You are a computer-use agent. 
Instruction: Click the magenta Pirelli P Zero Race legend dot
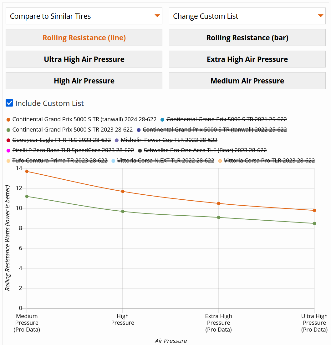(x=8, y=150)
